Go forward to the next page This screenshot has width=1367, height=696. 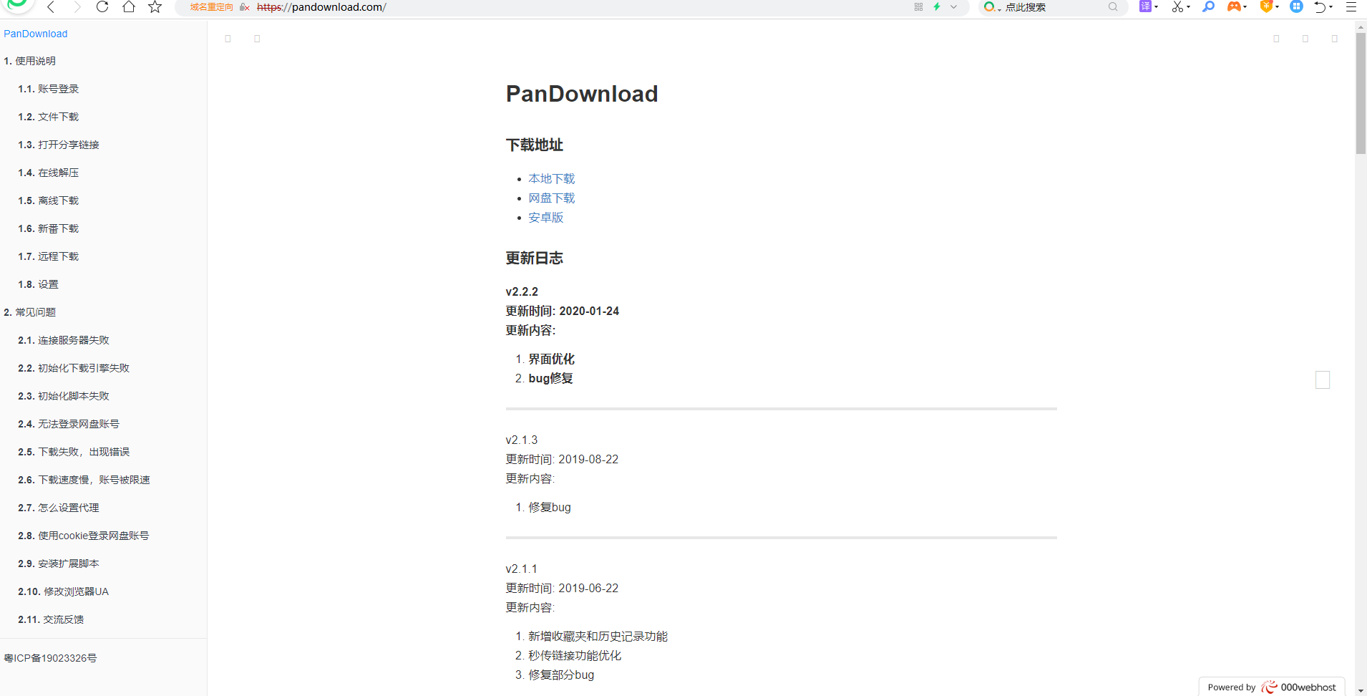pos(77,7)
